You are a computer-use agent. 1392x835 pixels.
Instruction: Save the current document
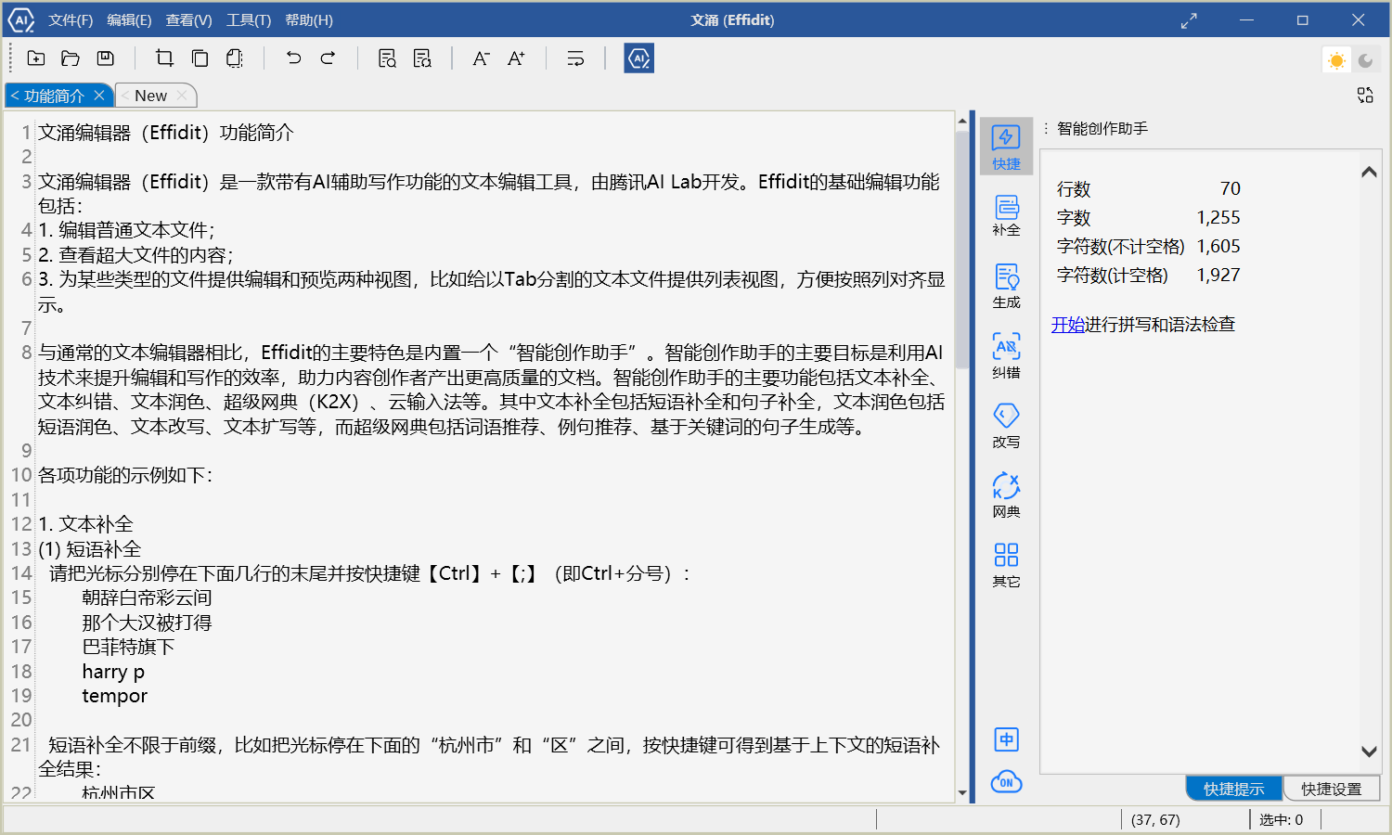coord(106,58)
